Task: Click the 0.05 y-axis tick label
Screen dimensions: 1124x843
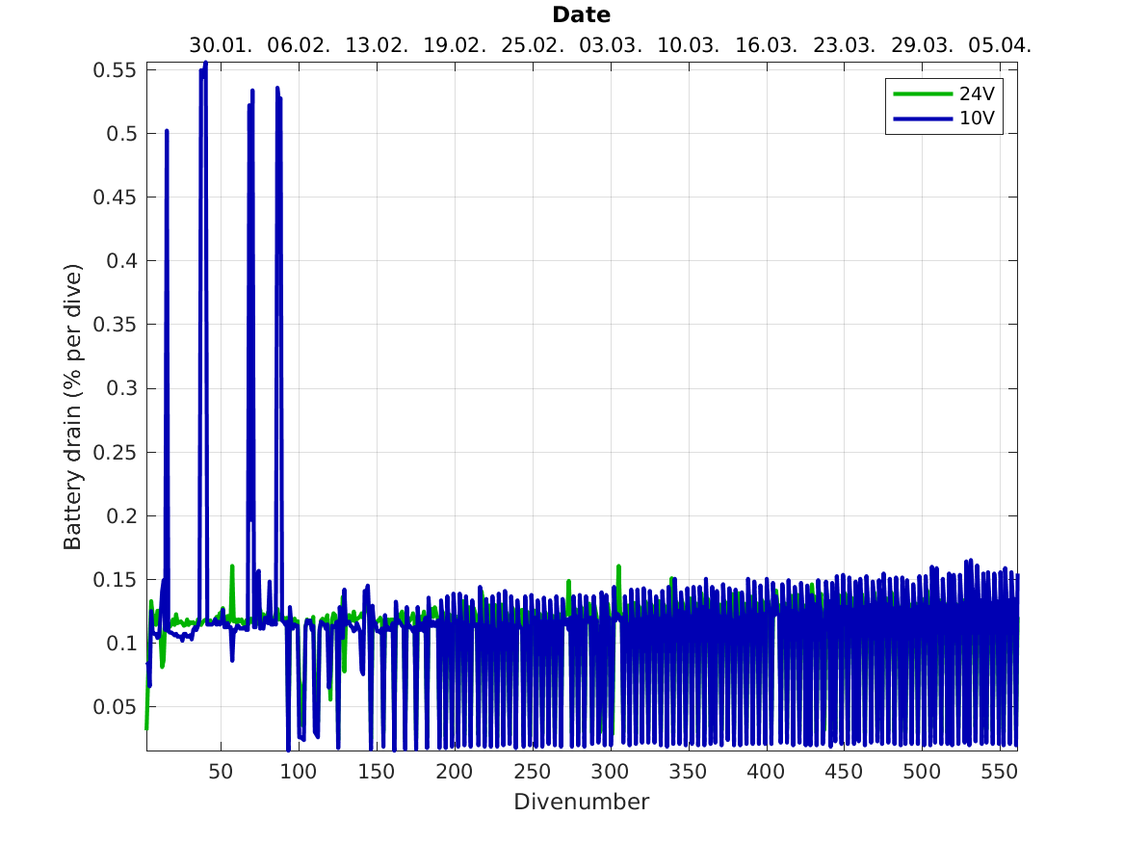Action: point(115,707)
